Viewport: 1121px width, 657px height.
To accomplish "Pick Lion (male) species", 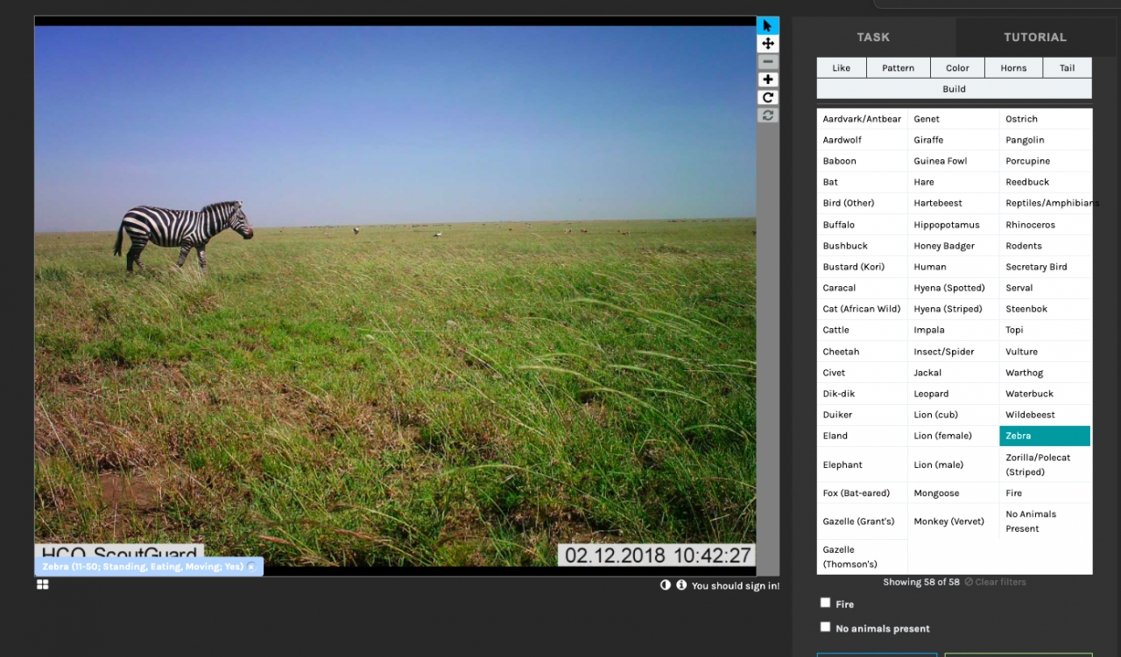I will (x=953, y=465).
